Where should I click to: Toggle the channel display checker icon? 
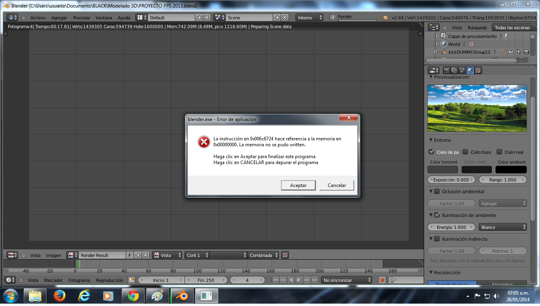285,255
